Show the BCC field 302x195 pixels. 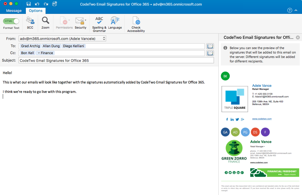click(30, 23)
